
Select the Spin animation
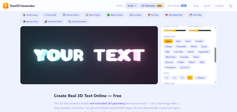(x=178, y=41)
